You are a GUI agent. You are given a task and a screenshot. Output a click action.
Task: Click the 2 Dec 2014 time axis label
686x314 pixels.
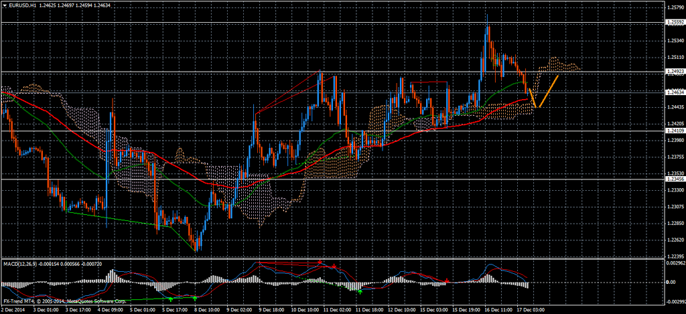tap(12, 310)
